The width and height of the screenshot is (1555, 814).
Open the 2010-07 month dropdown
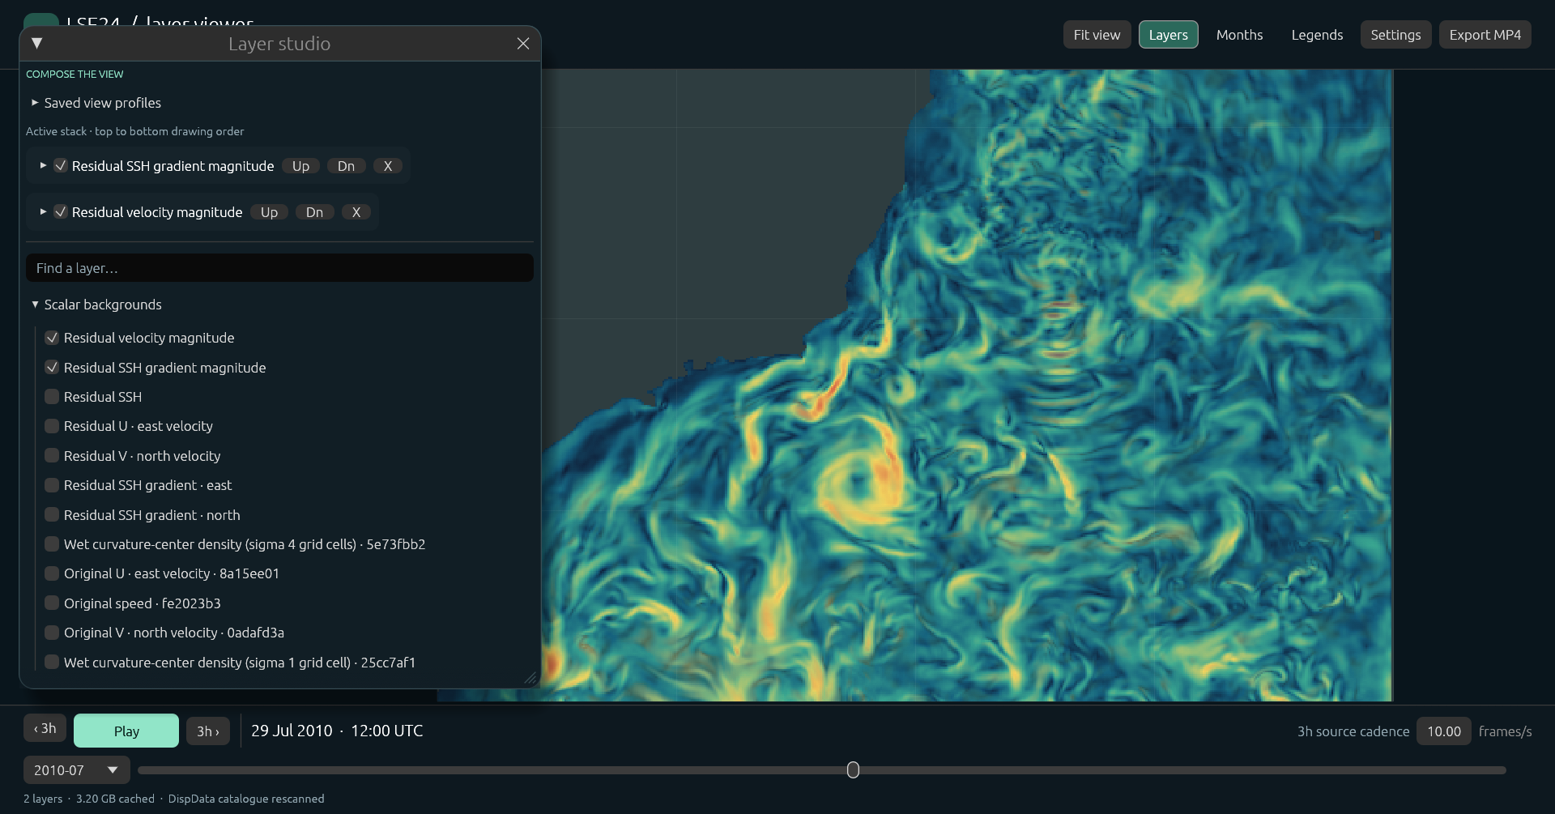click(x=76, y=770)
